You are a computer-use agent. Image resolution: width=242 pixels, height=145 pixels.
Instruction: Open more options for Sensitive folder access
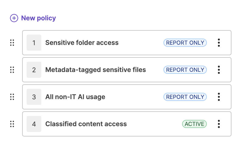click(x=219, y=43)
